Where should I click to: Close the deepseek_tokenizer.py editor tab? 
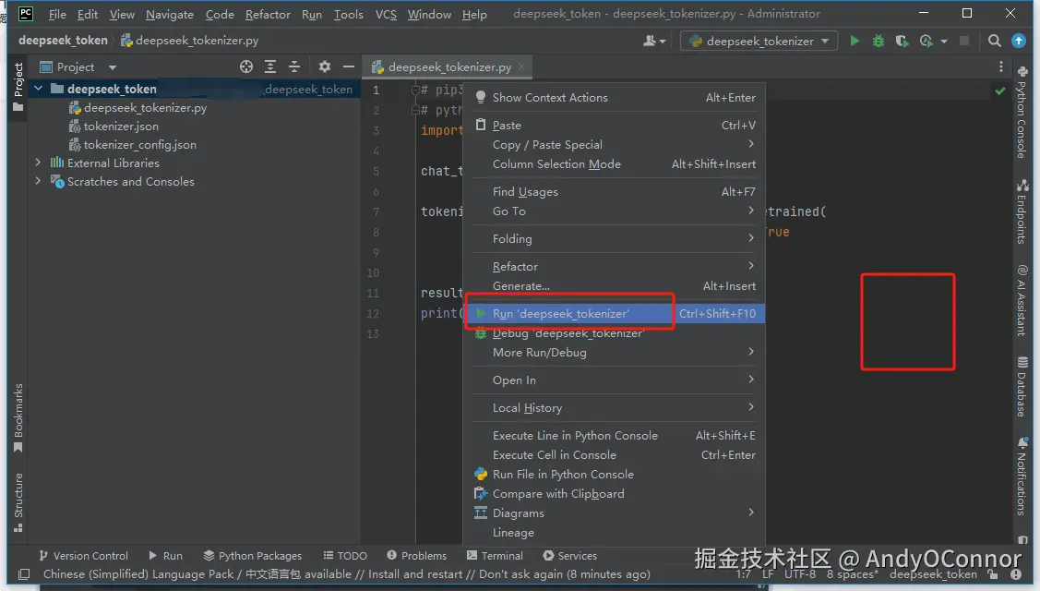[x=521, y=66]
